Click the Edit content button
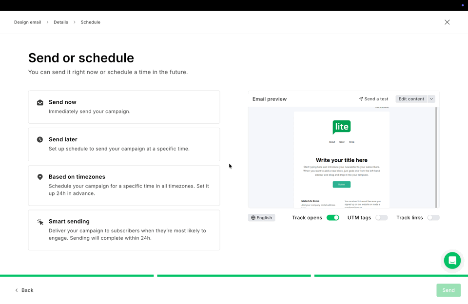 tap(411, 99)
